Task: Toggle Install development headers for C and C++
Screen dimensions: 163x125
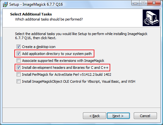Action: coord(18,68)
